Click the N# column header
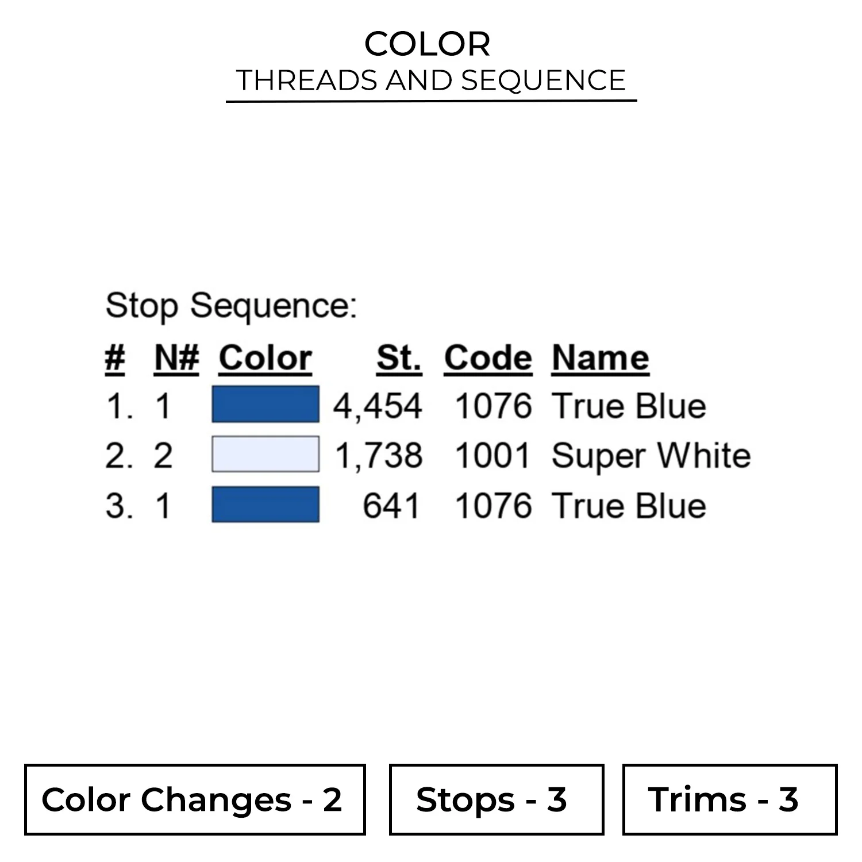The image size is (862, 862). tap(176, 358)
